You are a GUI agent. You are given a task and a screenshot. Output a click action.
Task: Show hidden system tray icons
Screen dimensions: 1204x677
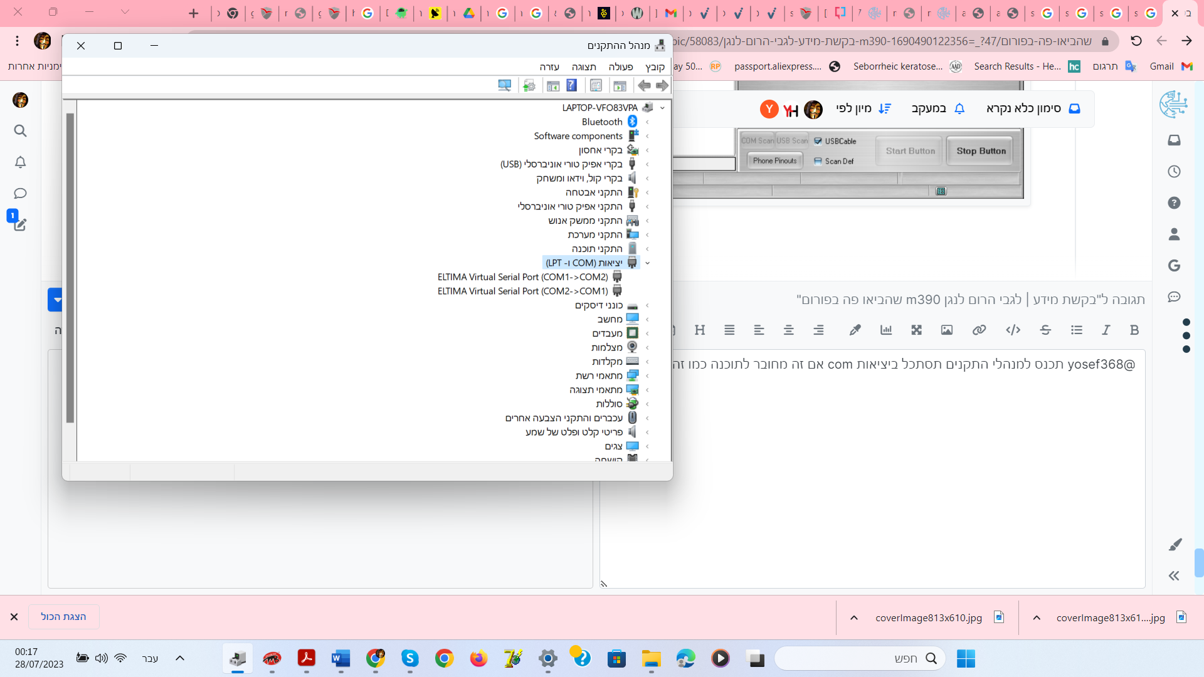click(180, 658)
